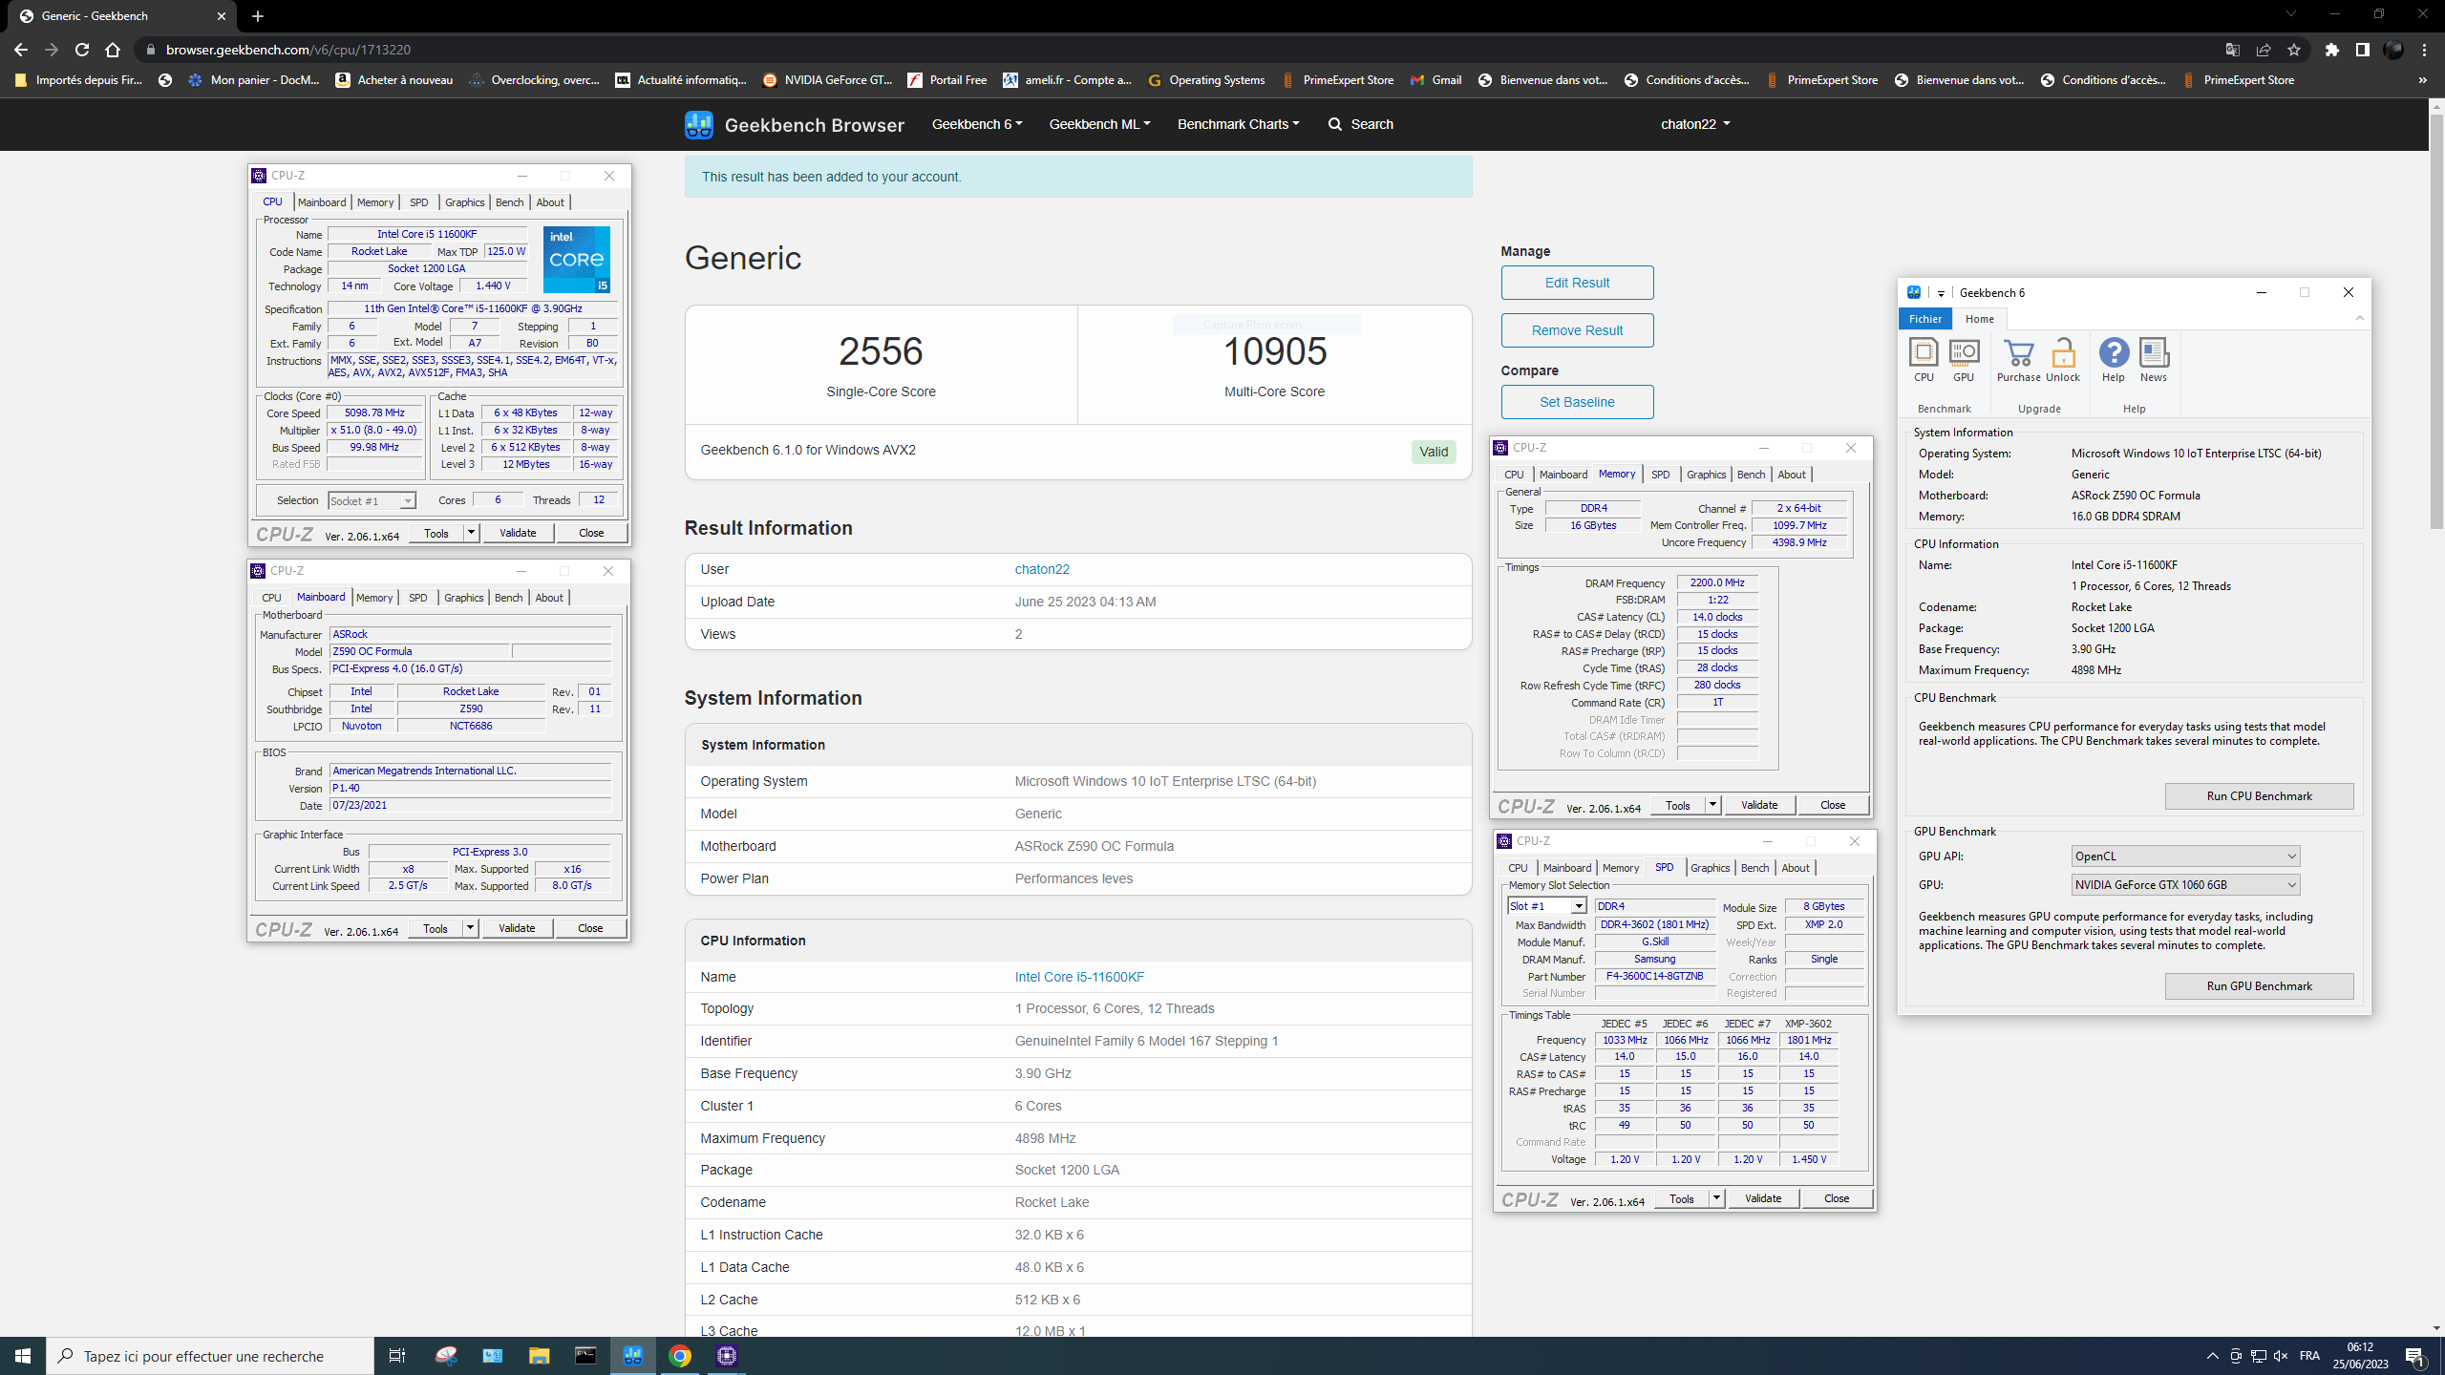Open the GPU selection combo box
The image size is (2445, 1375).
[x=2185, y=885]
